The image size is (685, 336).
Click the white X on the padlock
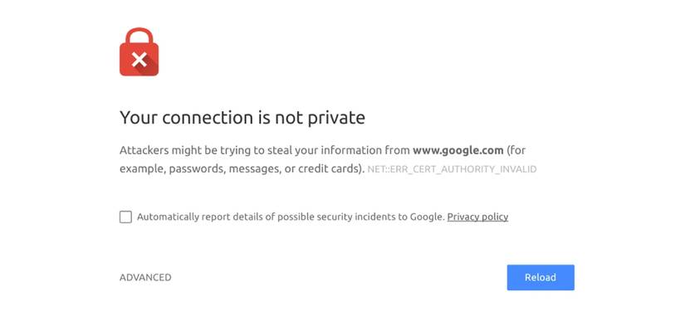(139, 59)
